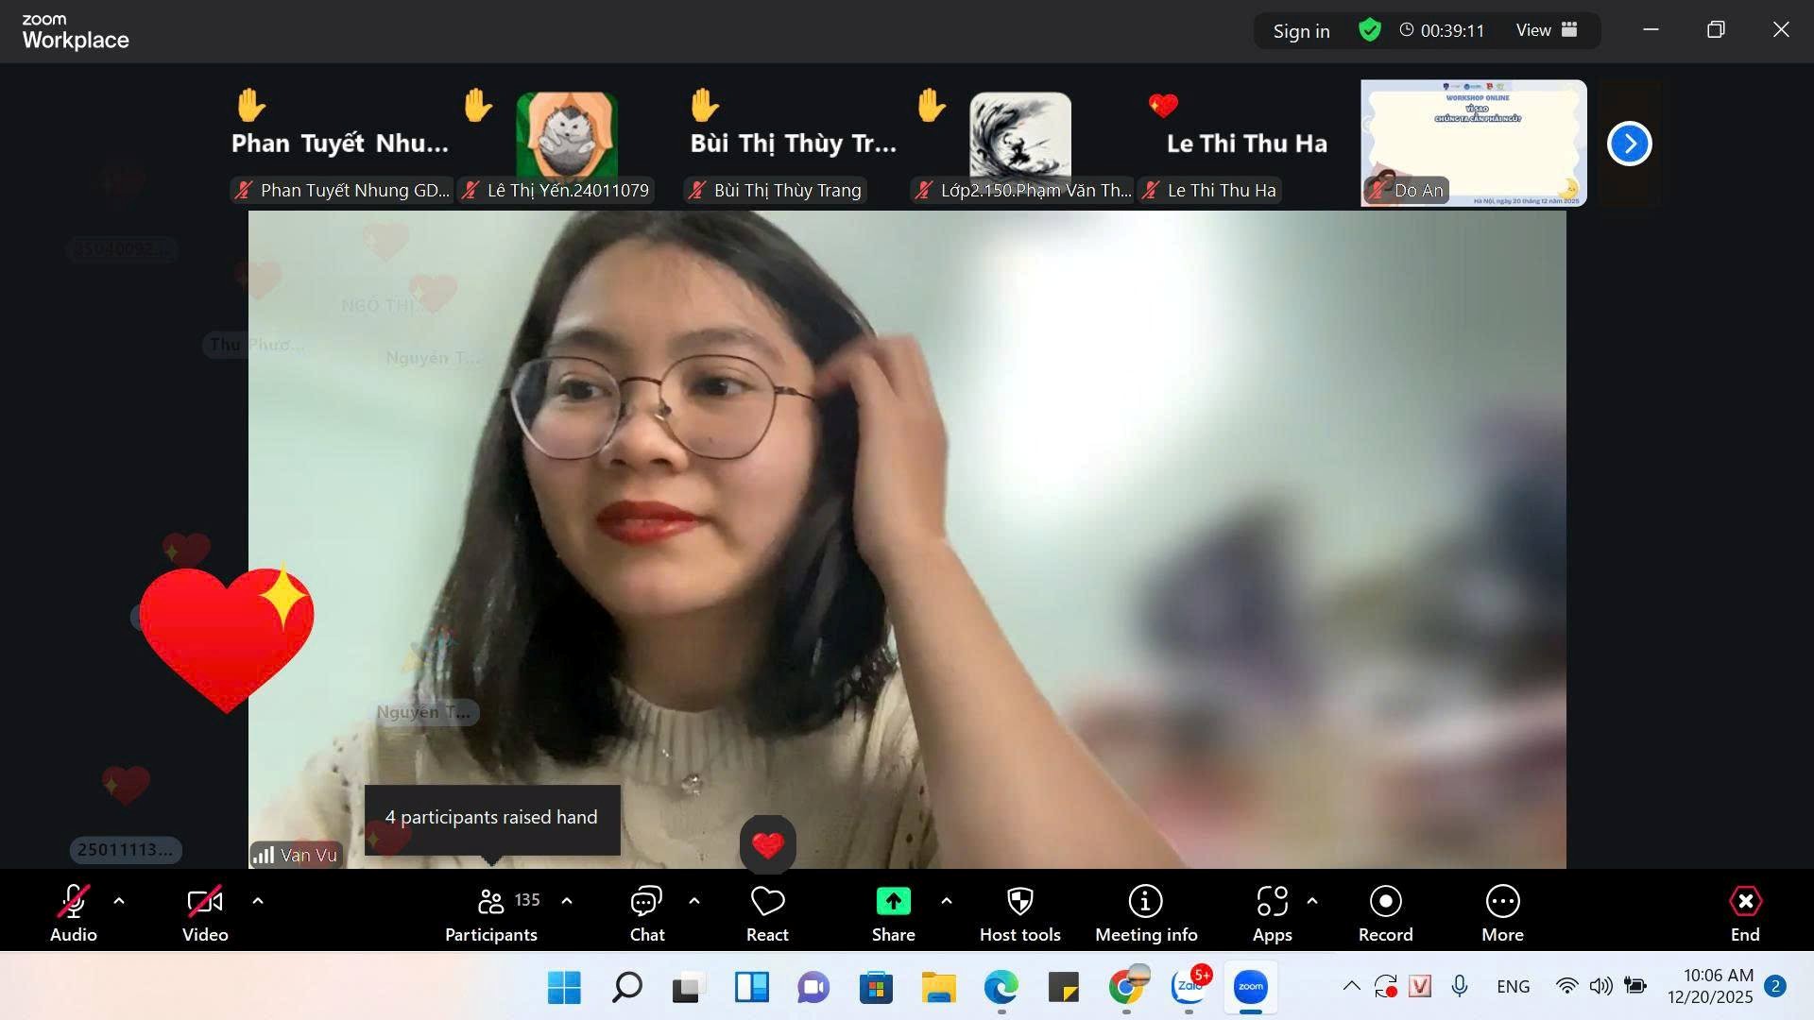Click the green Share screen icon
1814x1020 pixels.
pos(893,902)
